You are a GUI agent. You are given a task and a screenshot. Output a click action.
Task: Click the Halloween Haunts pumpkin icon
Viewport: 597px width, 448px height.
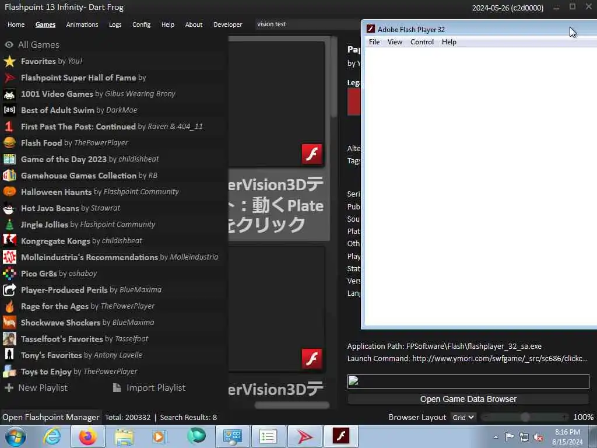coord(9,191)
